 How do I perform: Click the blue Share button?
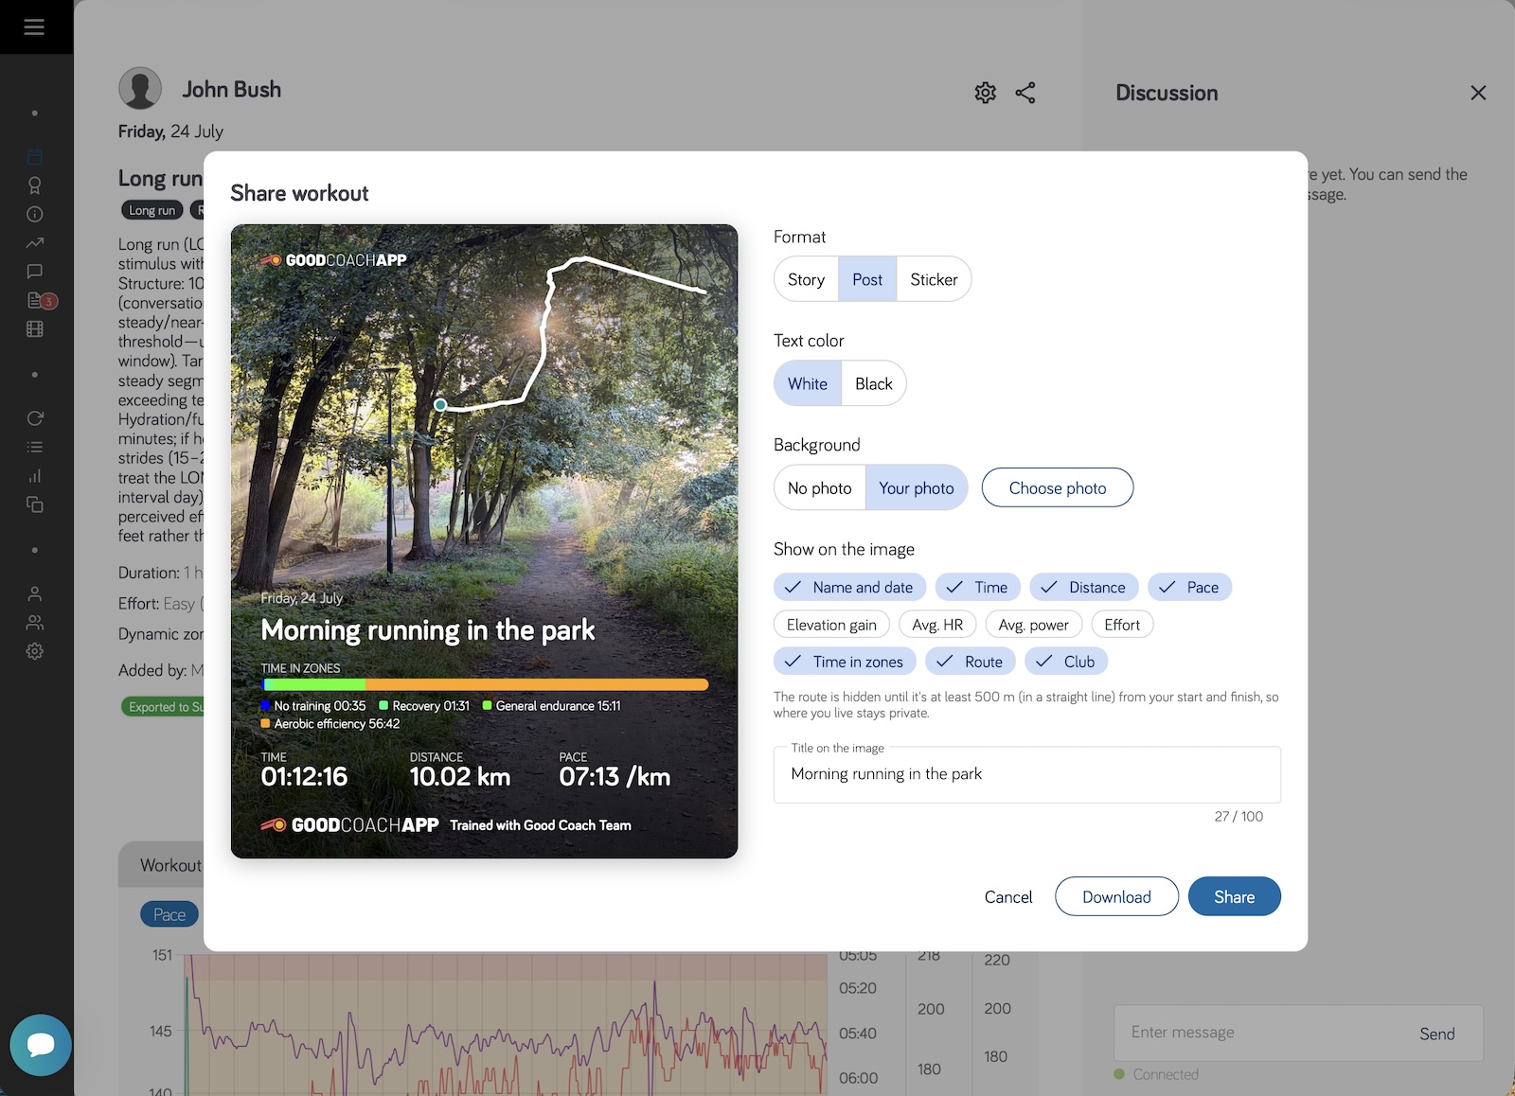pyautogui.click(x=1235, y=896)
